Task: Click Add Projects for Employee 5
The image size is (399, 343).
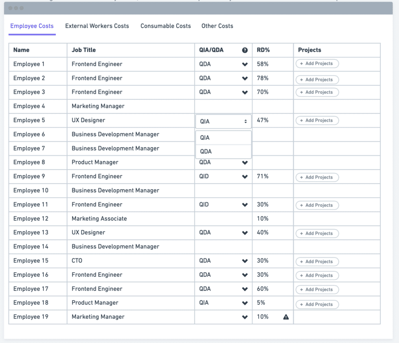Action: click(317, 120)
